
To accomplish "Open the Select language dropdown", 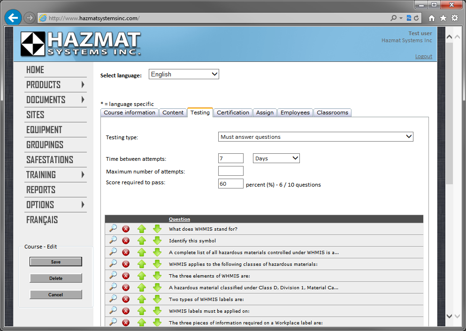I will (x=184, y=74).
